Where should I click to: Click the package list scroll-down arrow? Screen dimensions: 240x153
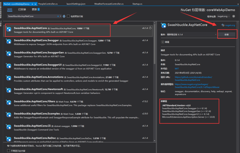(155, 140)
